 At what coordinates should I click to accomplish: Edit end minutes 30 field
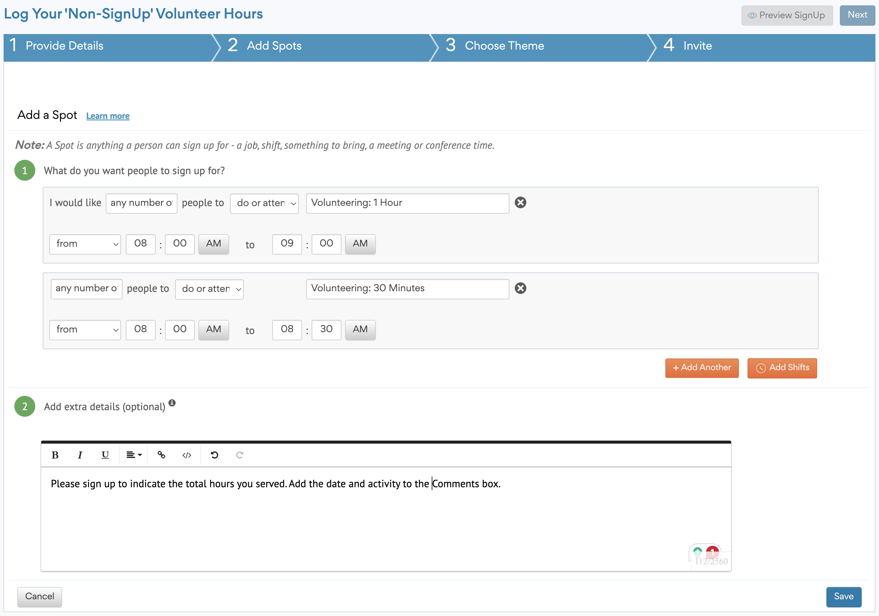coord(327,330)
